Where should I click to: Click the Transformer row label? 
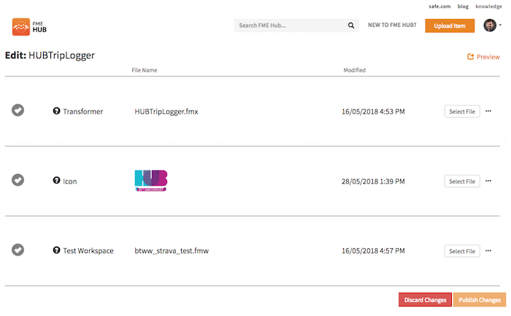pyautogui.click(x=83, y=111)
